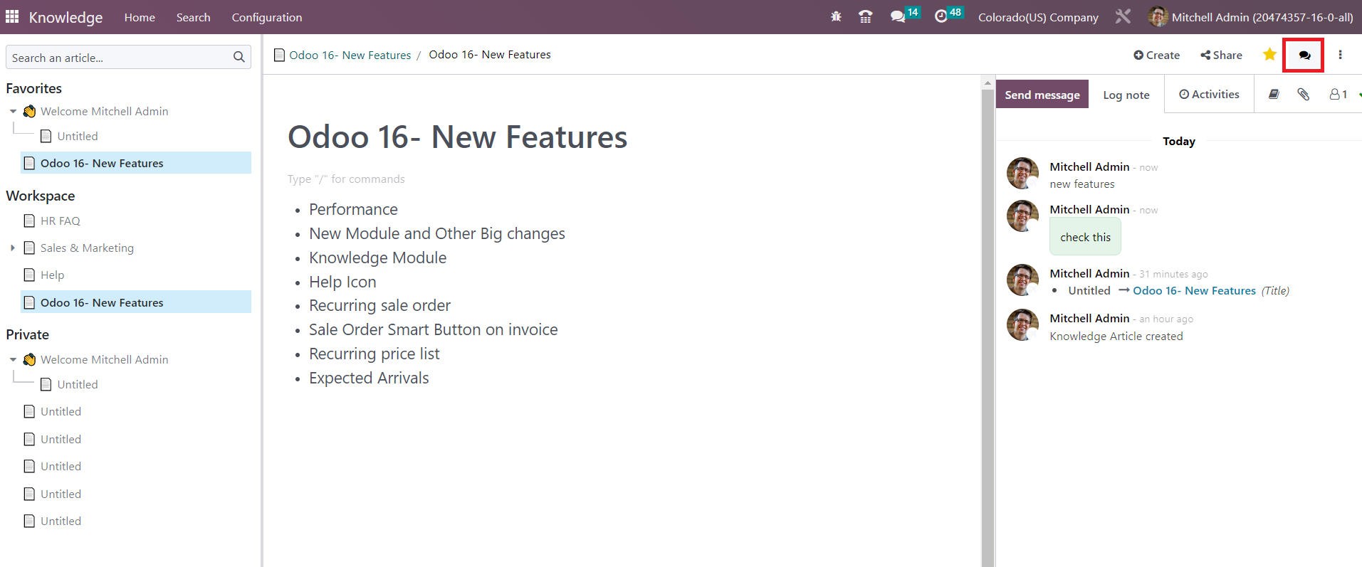Viewport: 1362px width, 567px height.
Task: Click the book icon in chatter toolbar
Action: coord(1274,94)
